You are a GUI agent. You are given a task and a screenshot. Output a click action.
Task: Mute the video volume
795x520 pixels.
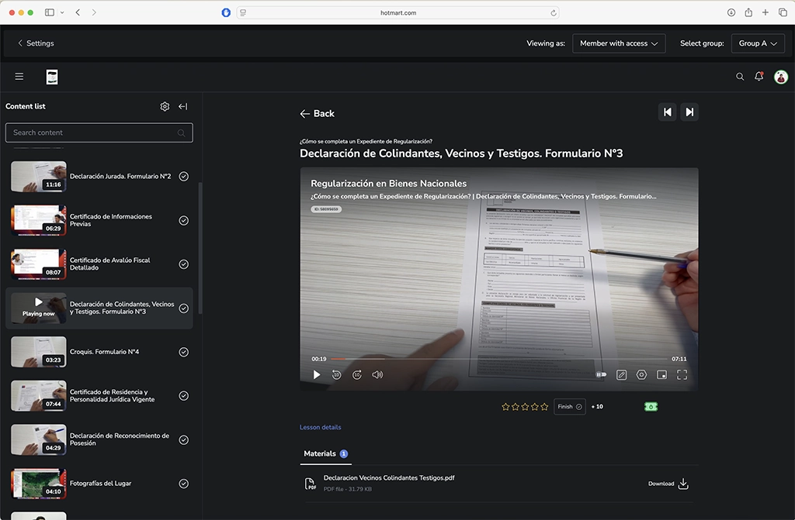[x=378, y=374]
